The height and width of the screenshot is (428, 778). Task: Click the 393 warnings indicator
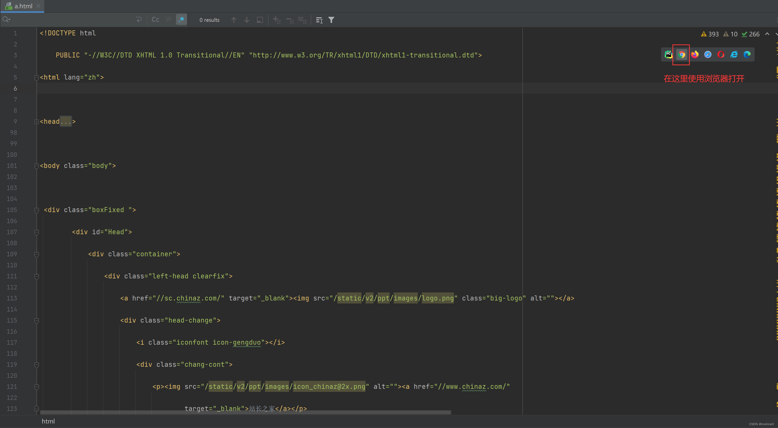pyautogui.click(x=710, y=34)
